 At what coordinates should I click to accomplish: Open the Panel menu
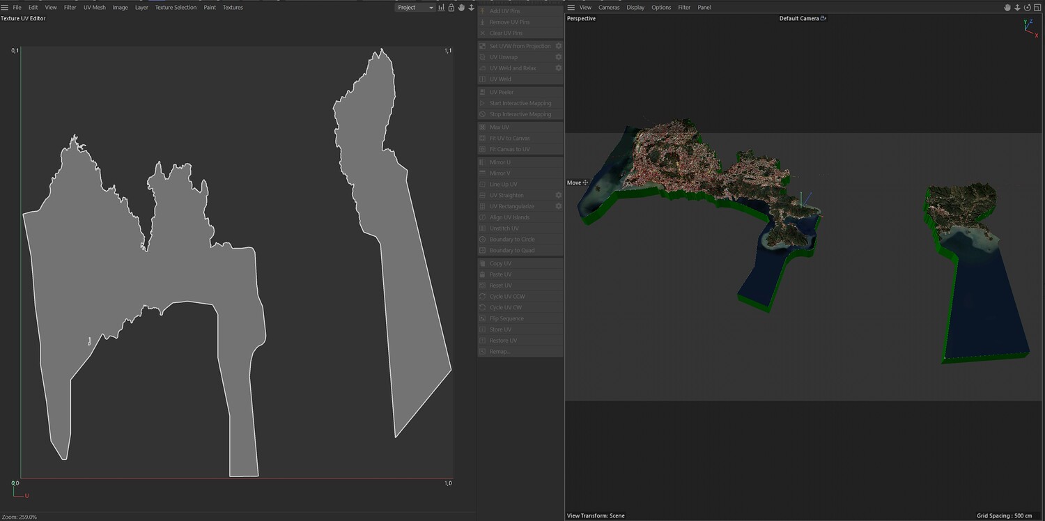704,8
